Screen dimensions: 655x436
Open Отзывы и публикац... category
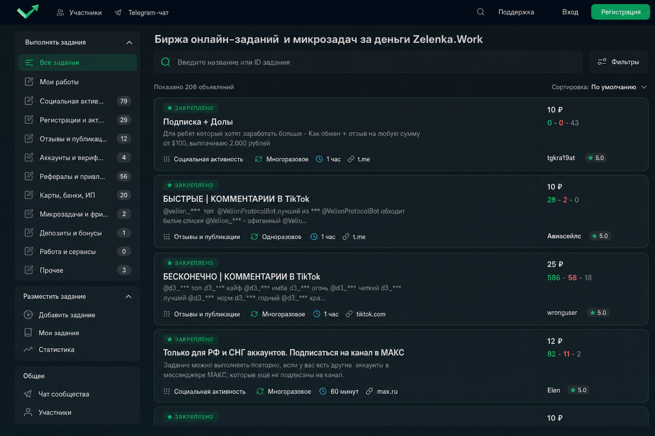click(78, 138)
